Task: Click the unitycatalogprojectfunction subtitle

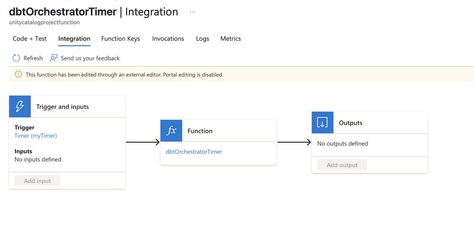Action: point(44,22)
